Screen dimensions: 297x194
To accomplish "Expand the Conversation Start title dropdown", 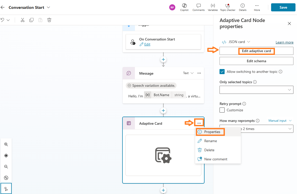I will coord(49,7).
